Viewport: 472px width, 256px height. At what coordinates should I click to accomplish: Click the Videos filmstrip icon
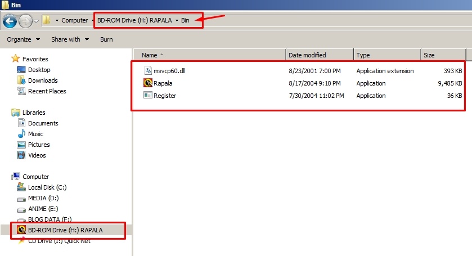coord(21,155)
